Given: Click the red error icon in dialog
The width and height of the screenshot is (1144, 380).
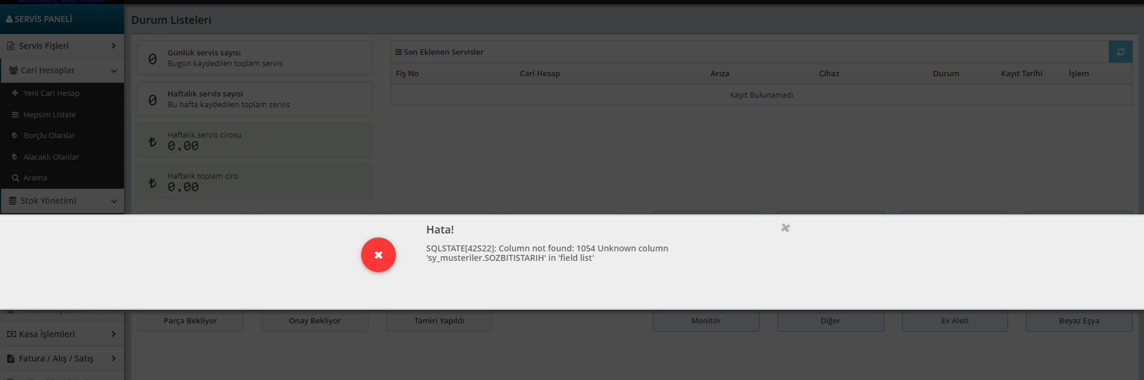Looking at the screenshot, I should [378, 255].
